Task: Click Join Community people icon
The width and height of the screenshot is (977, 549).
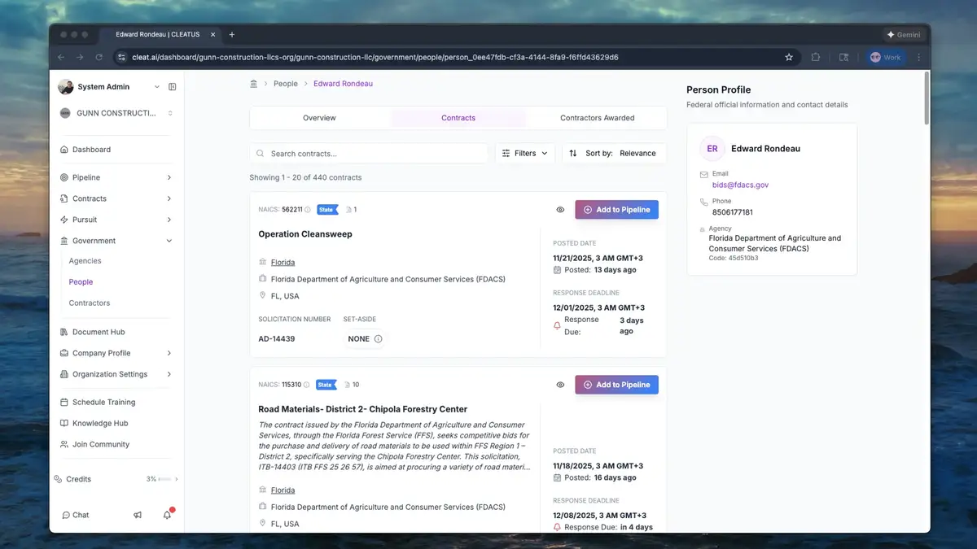Action: coord(64,444)
